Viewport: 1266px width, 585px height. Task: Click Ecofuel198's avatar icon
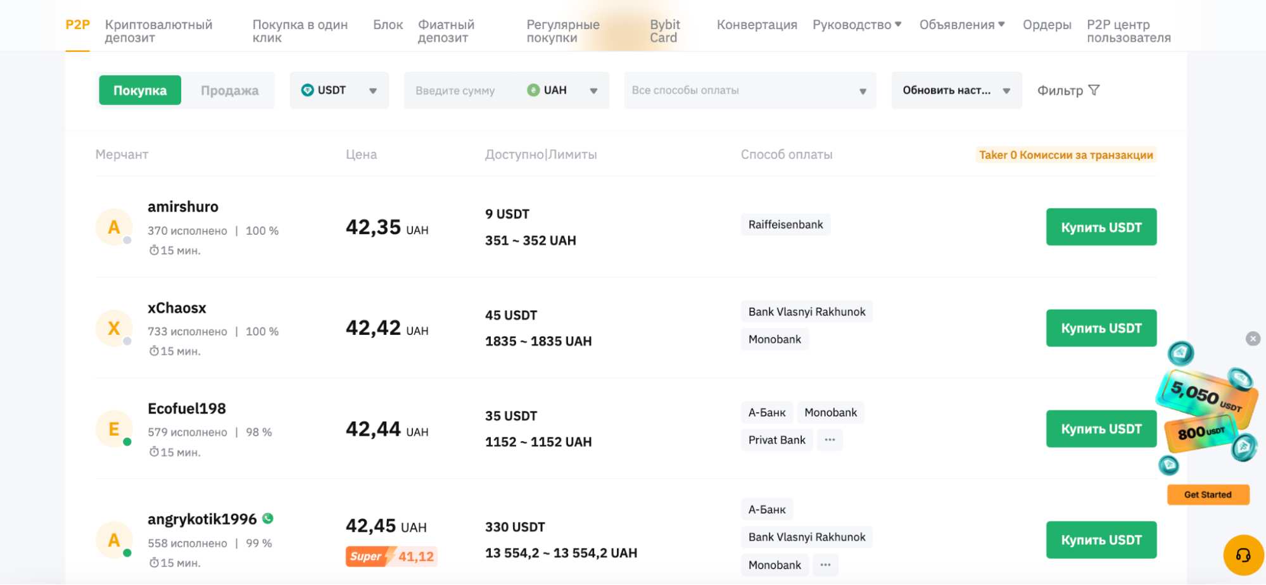[x=114, y=429]
